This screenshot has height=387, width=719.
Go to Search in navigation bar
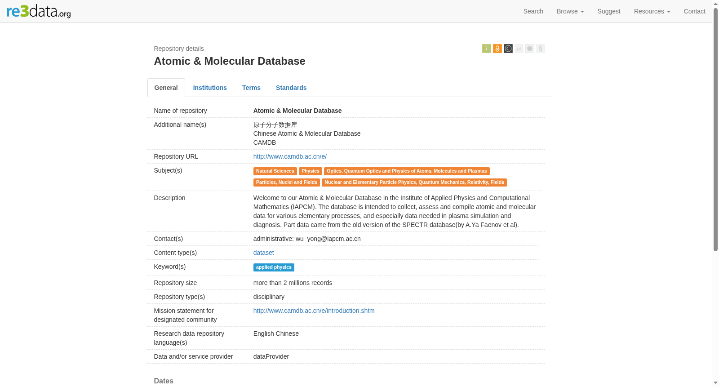click(x=533, y=11)
